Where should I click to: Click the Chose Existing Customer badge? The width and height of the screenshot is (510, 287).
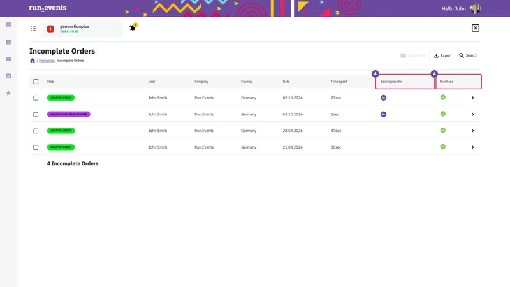coord(69,114)
